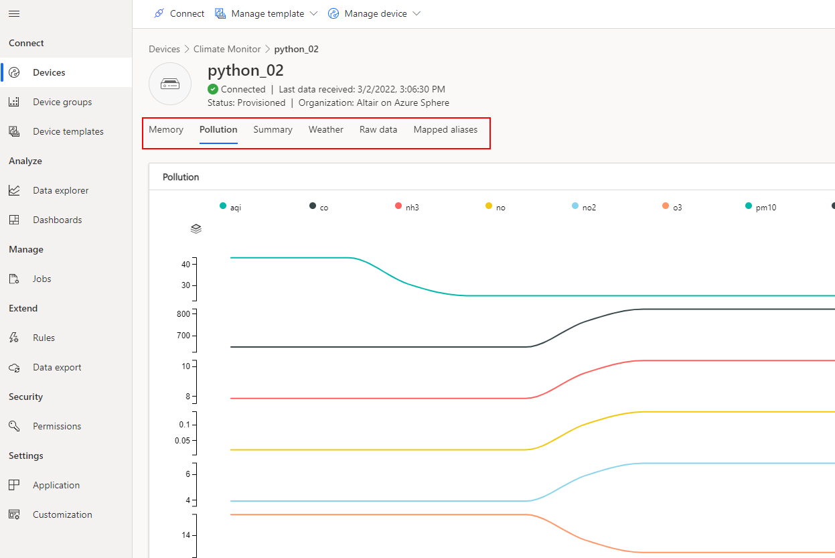Select the Mapped aliases tab
835x558 pixels.
coord(445,129)
